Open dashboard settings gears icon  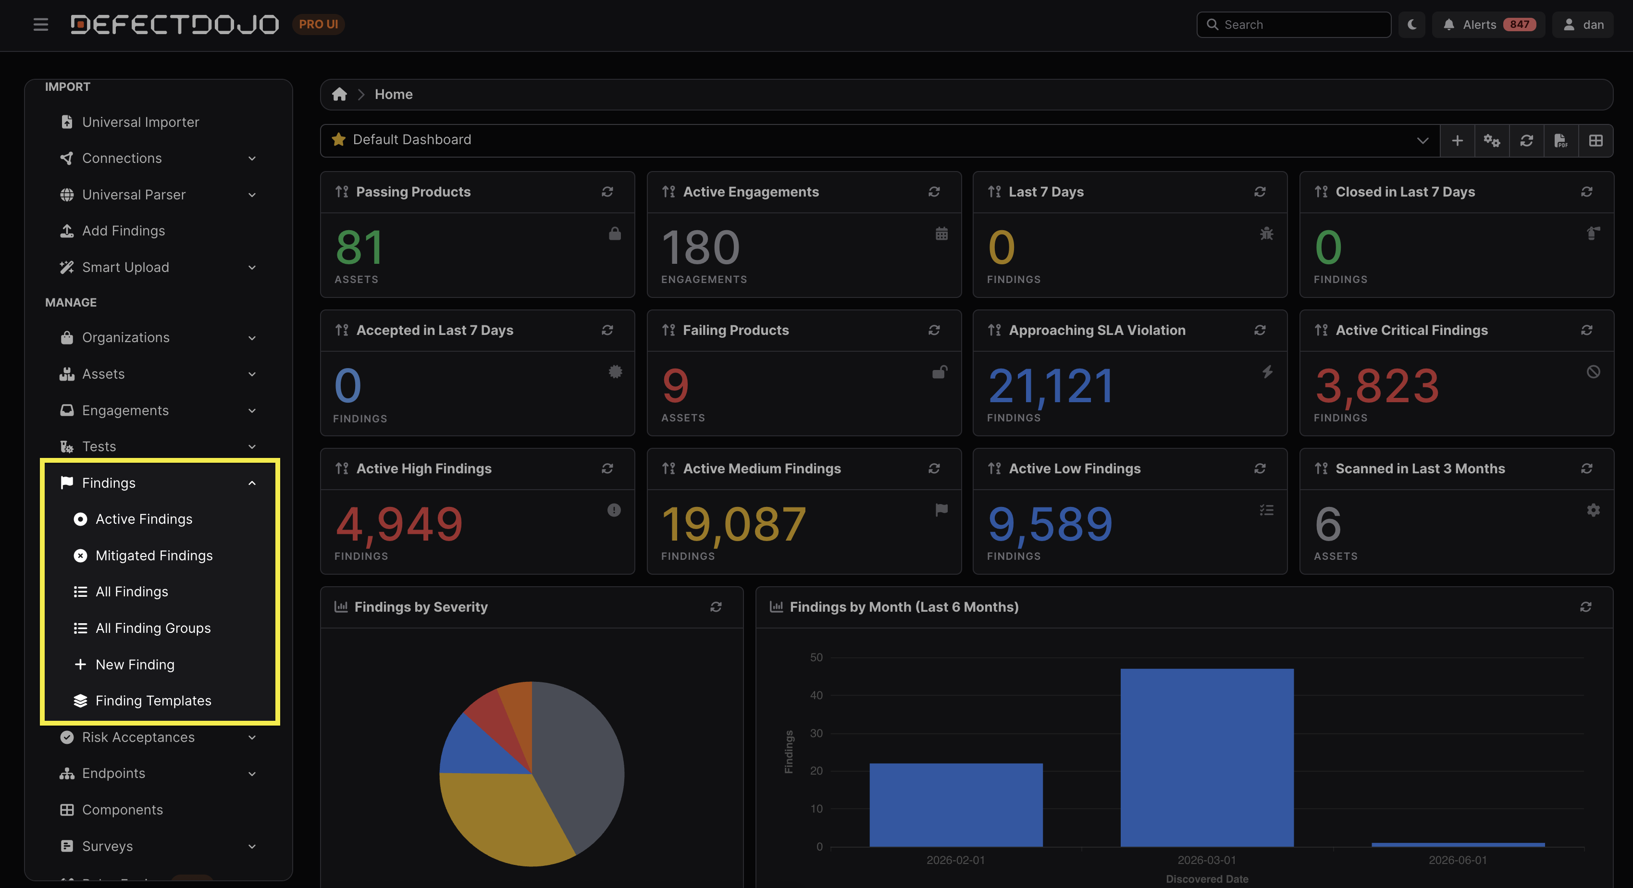pyautogui.click(x=1492, y=140)
